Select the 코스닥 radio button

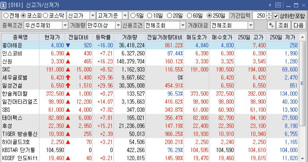click(x=45, y=16)
